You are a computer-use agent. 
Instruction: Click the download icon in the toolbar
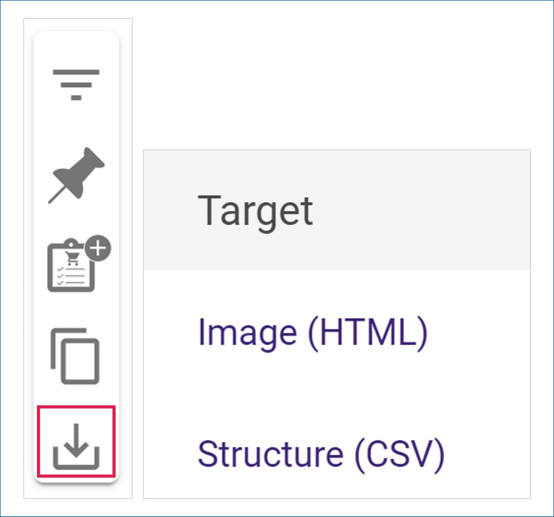pyautogui.click(x=76, y=446)
